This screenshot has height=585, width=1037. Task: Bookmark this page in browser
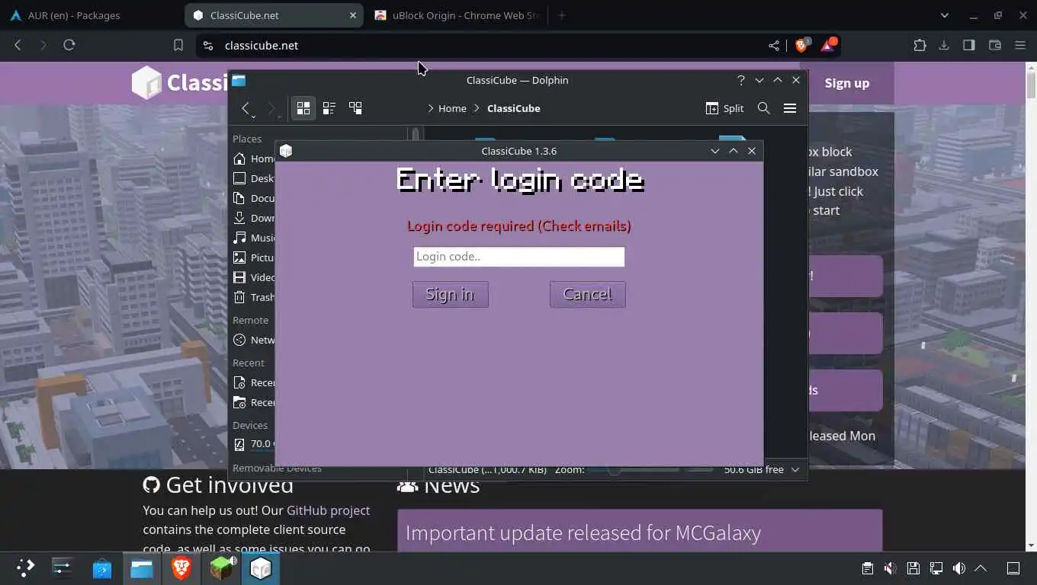(x=178, y=46)
